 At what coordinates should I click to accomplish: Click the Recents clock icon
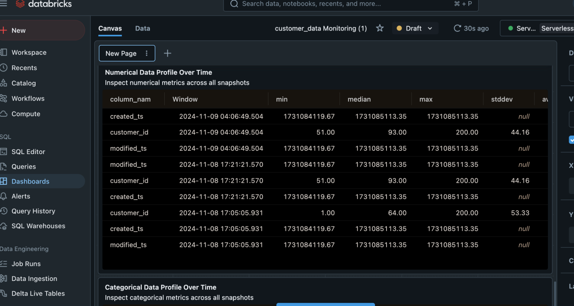[3, 68]
